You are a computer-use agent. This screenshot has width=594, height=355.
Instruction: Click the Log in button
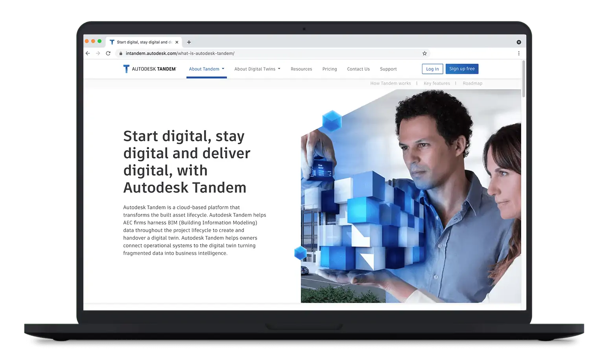(x=432, y=69)
